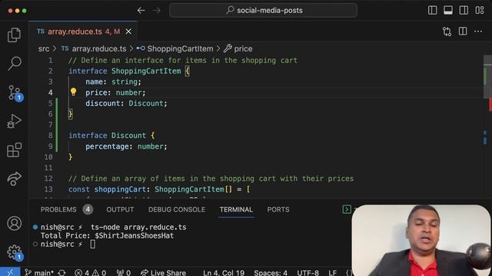492x276 pixels.
Task: Click the price breadcrumb
Action: click(238, 49)
